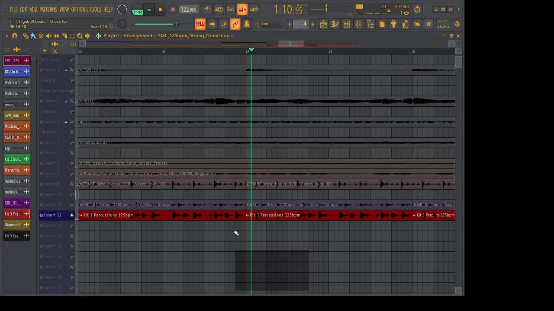Viewport: 554px width, 311px height.
Task: Select the GV9_van... clip in picker
Action: click(x=17, y=115)
